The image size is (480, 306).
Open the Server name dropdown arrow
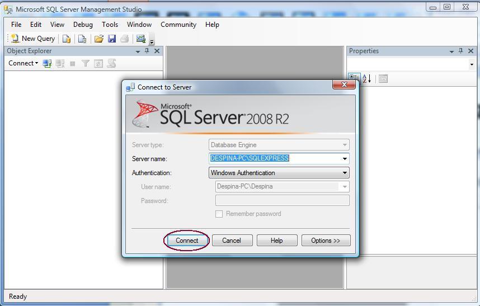click(x=345, y=158)
